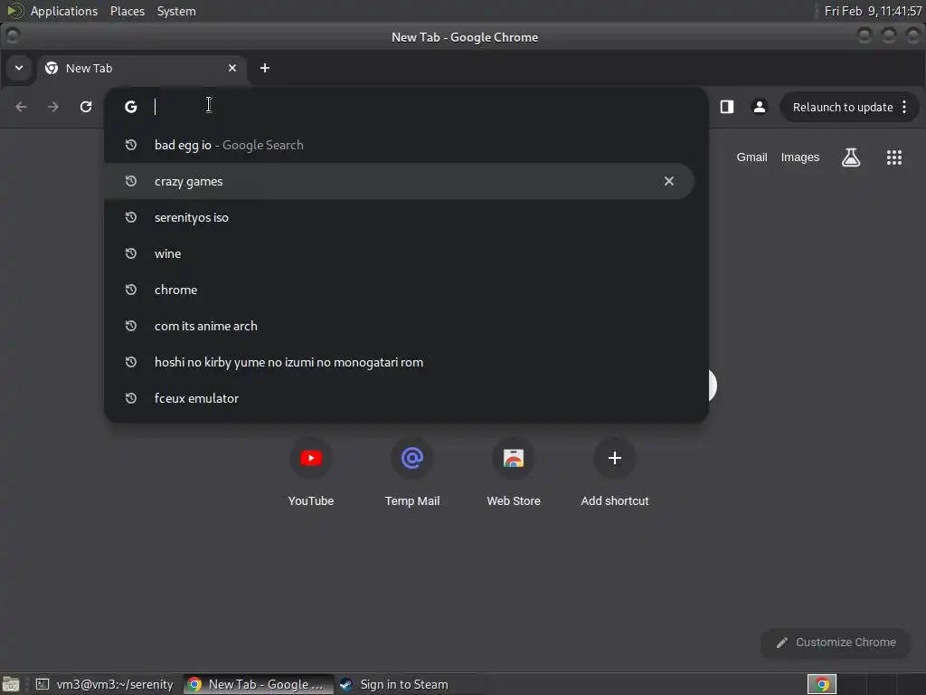
Task: Close the New Tab tab
Action: pyautogui.click(x=232, y=69)
